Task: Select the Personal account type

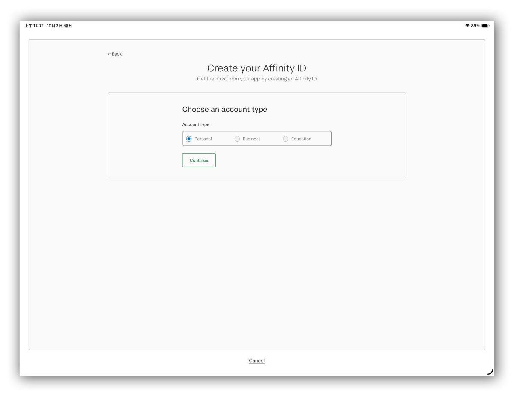Action: click(x=189, y=139)
